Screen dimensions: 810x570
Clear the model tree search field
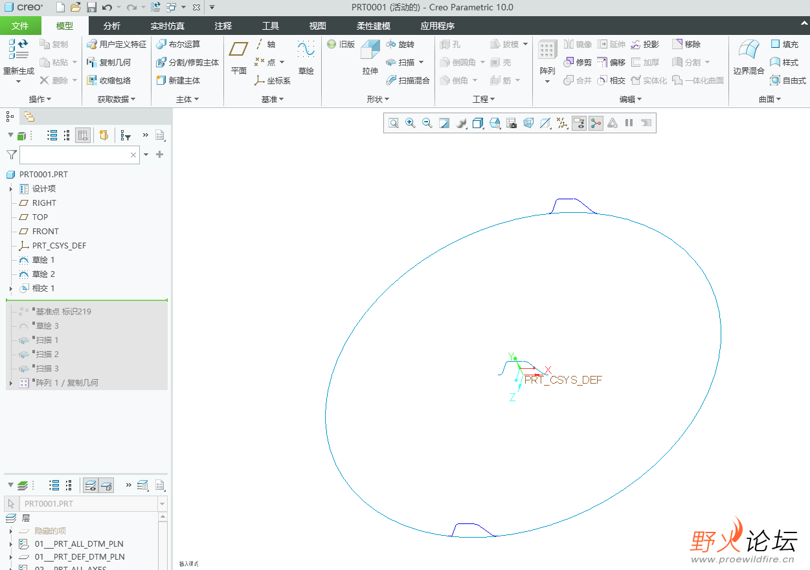tap(133, 155)
